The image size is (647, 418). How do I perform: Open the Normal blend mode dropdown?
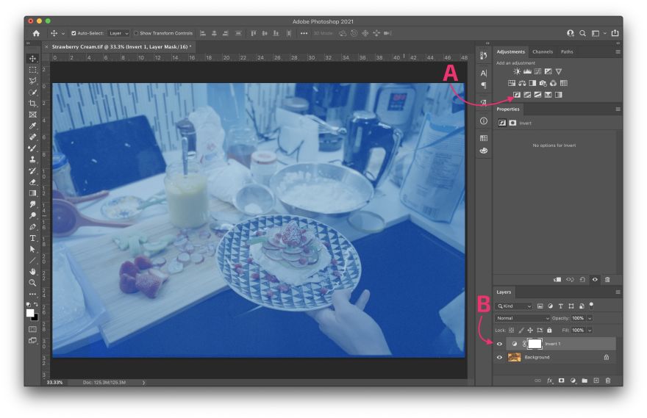coord(523,318)
